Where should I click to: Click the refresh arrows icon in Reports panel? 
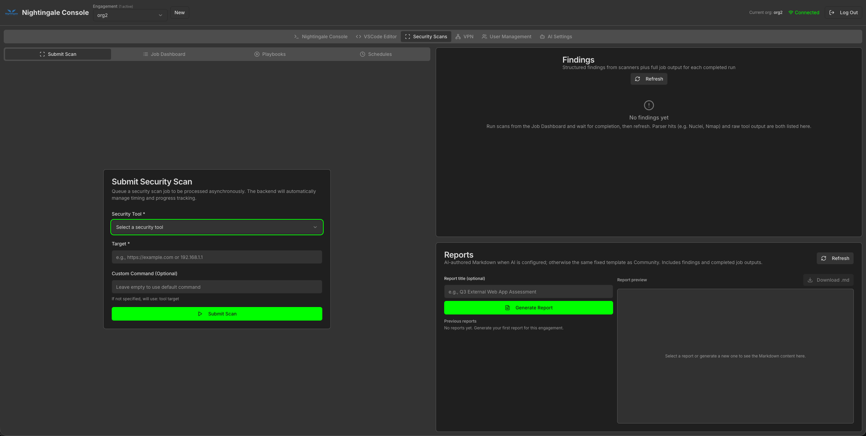[823, 258]
